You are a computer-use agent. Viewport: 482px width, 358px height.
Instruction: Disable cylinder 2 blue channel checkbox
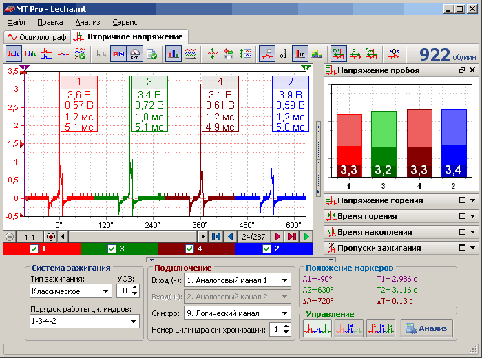pos(266,249)
